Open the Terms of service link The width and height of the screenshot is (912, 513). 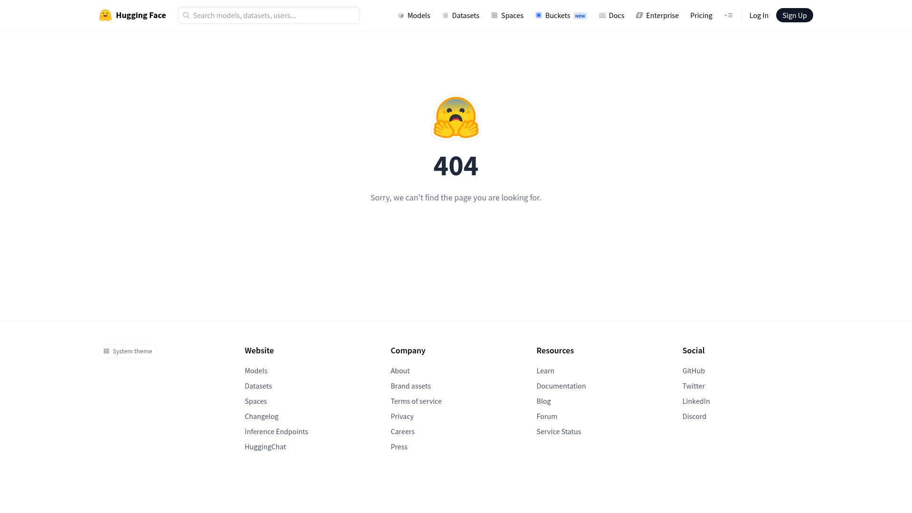[416, 401]
